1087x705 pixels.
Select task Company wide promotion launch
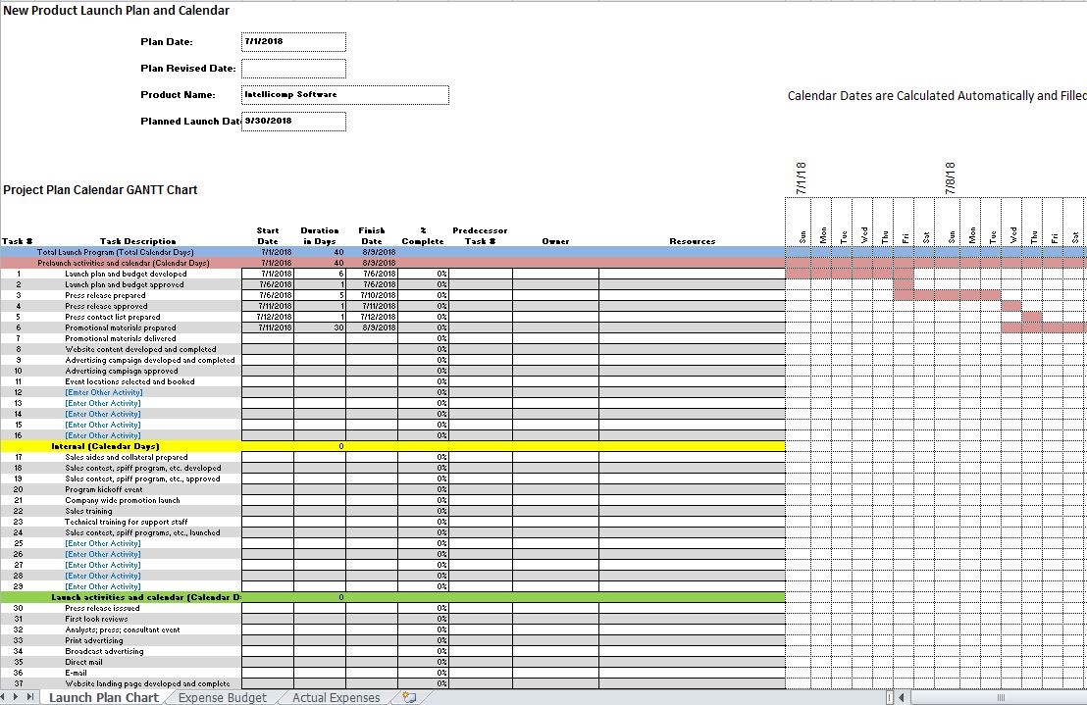click(123, 500)
